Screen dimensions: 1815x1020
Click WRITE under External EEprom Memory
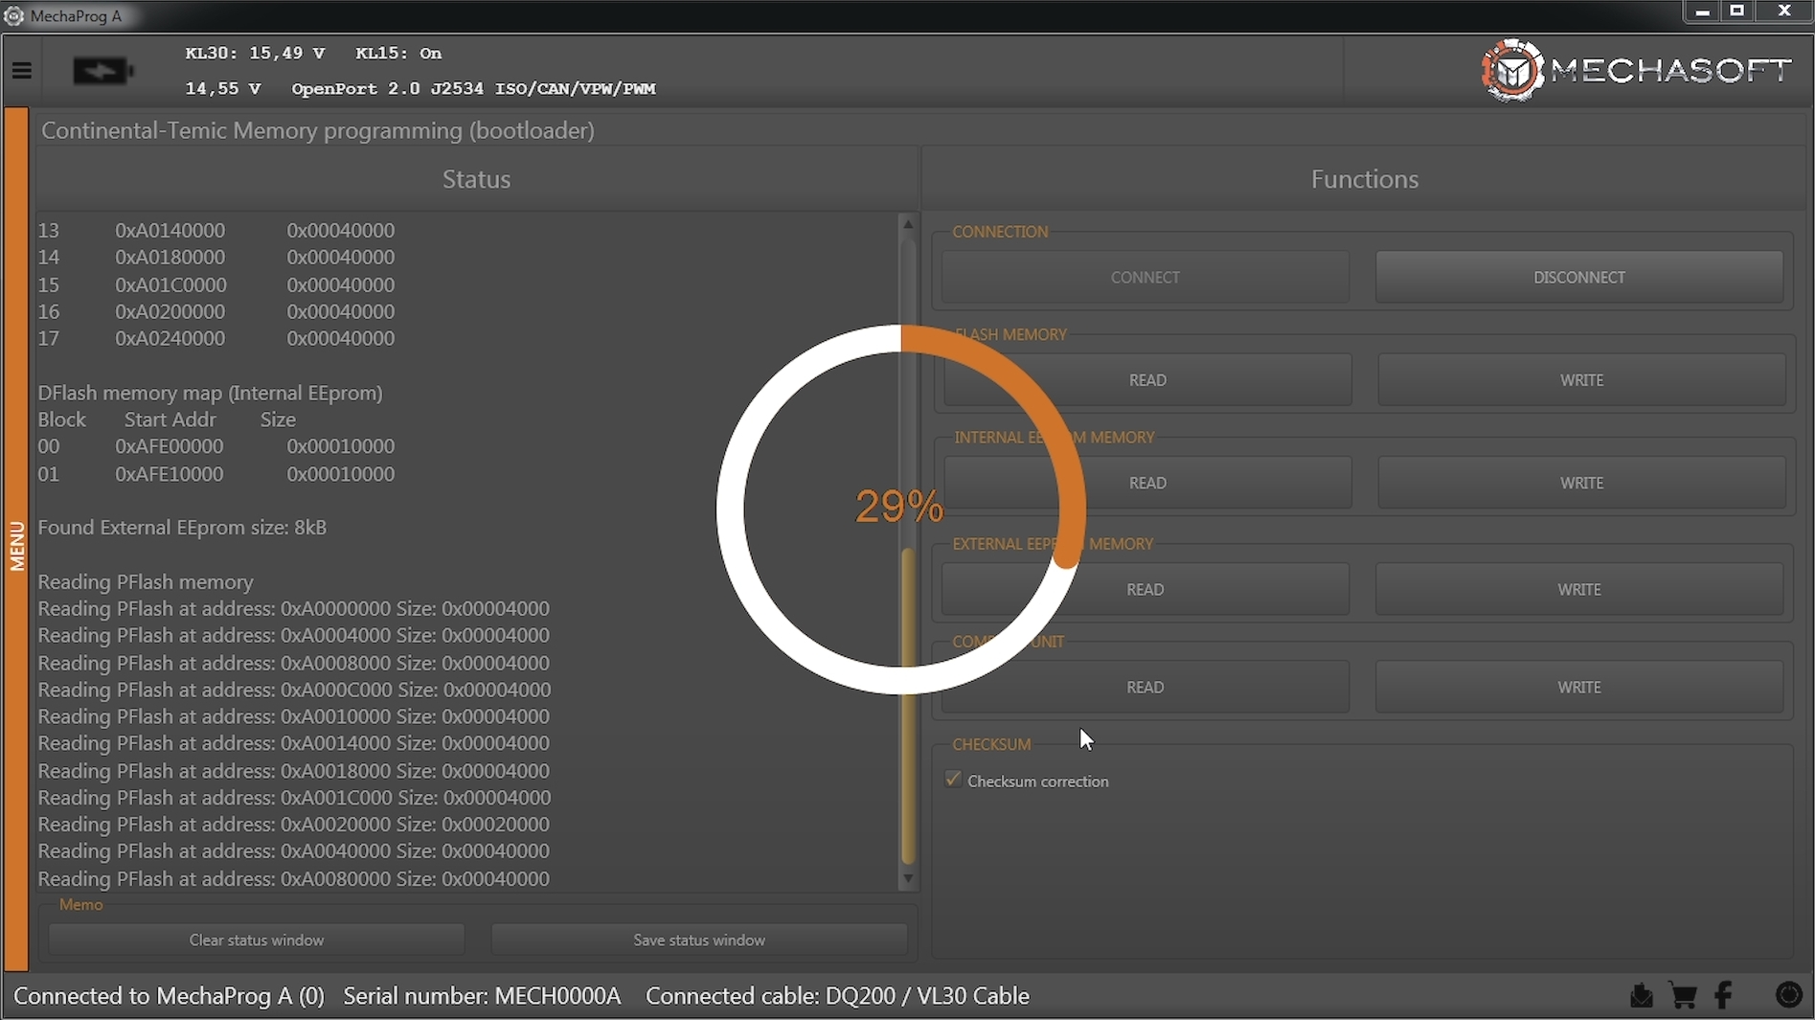pyautogui.click(x=1579, y=589)
